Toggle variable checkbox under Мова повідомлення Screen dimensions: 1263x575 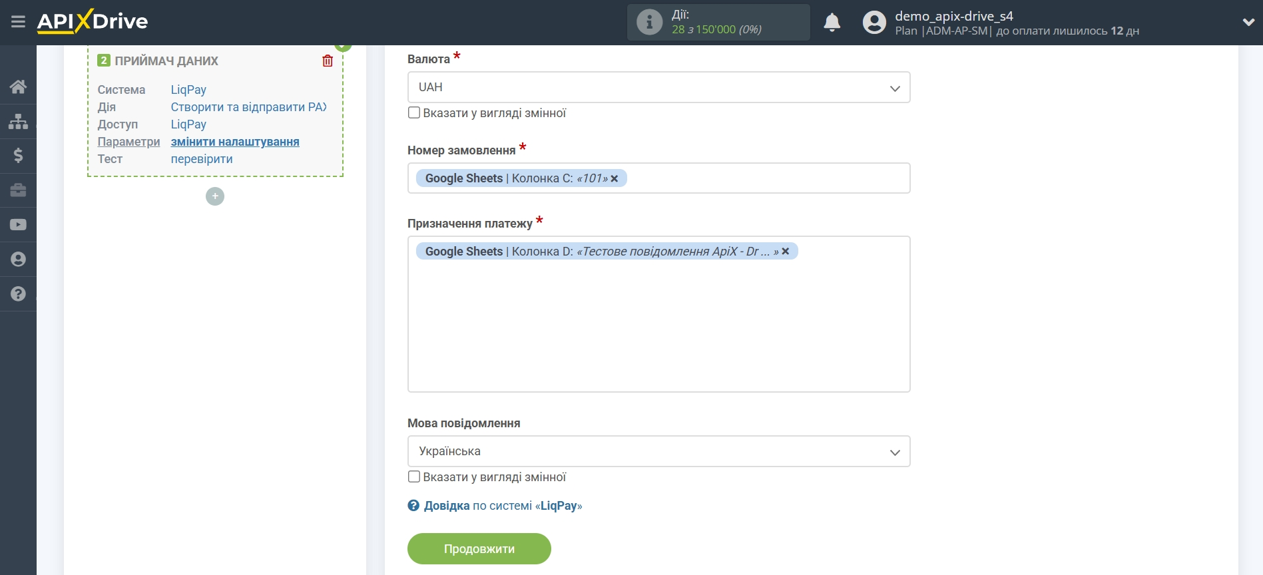pos(414,477)
